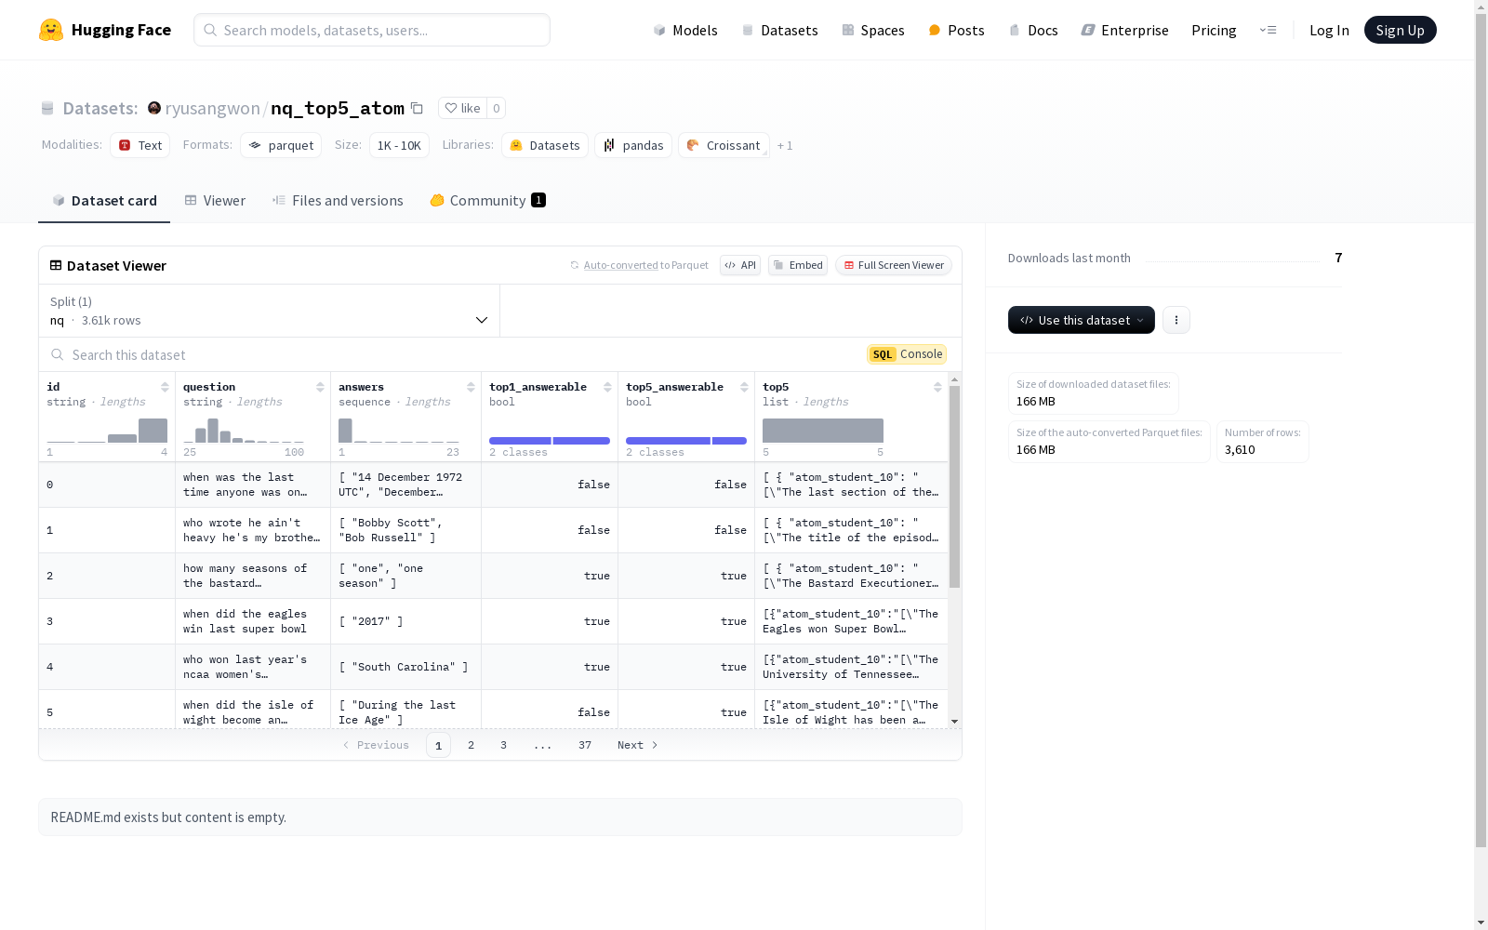Focus the main site search field
The image size is (1488, 930).
[372, 30]
